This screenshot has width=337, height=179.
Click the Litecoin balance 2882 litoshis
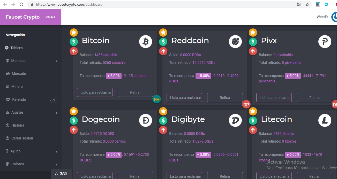point(284,134)
